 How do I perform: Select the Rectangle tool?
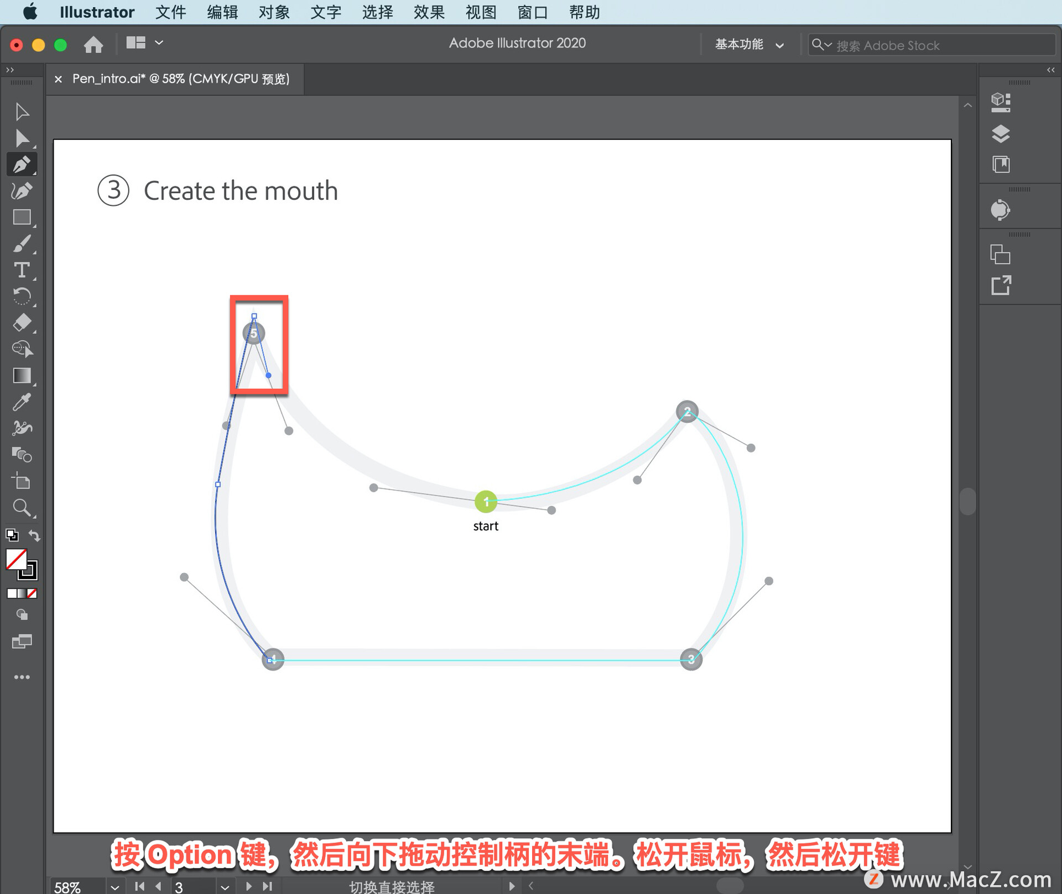[x=22, y=217]
